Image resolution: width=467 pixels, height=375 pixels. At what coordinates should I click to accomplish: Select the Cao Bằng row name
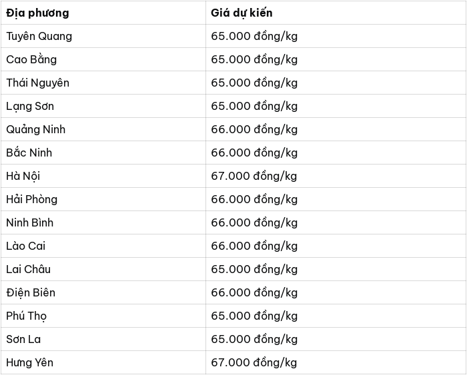coord(31,59)
